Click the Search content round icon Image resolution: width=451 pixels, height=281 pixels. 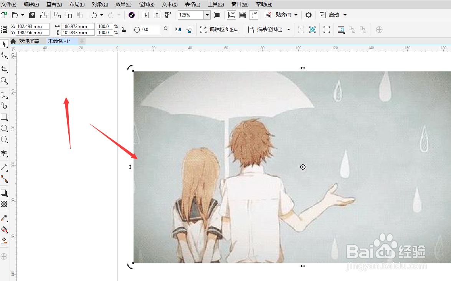click(x=132, y=15)
